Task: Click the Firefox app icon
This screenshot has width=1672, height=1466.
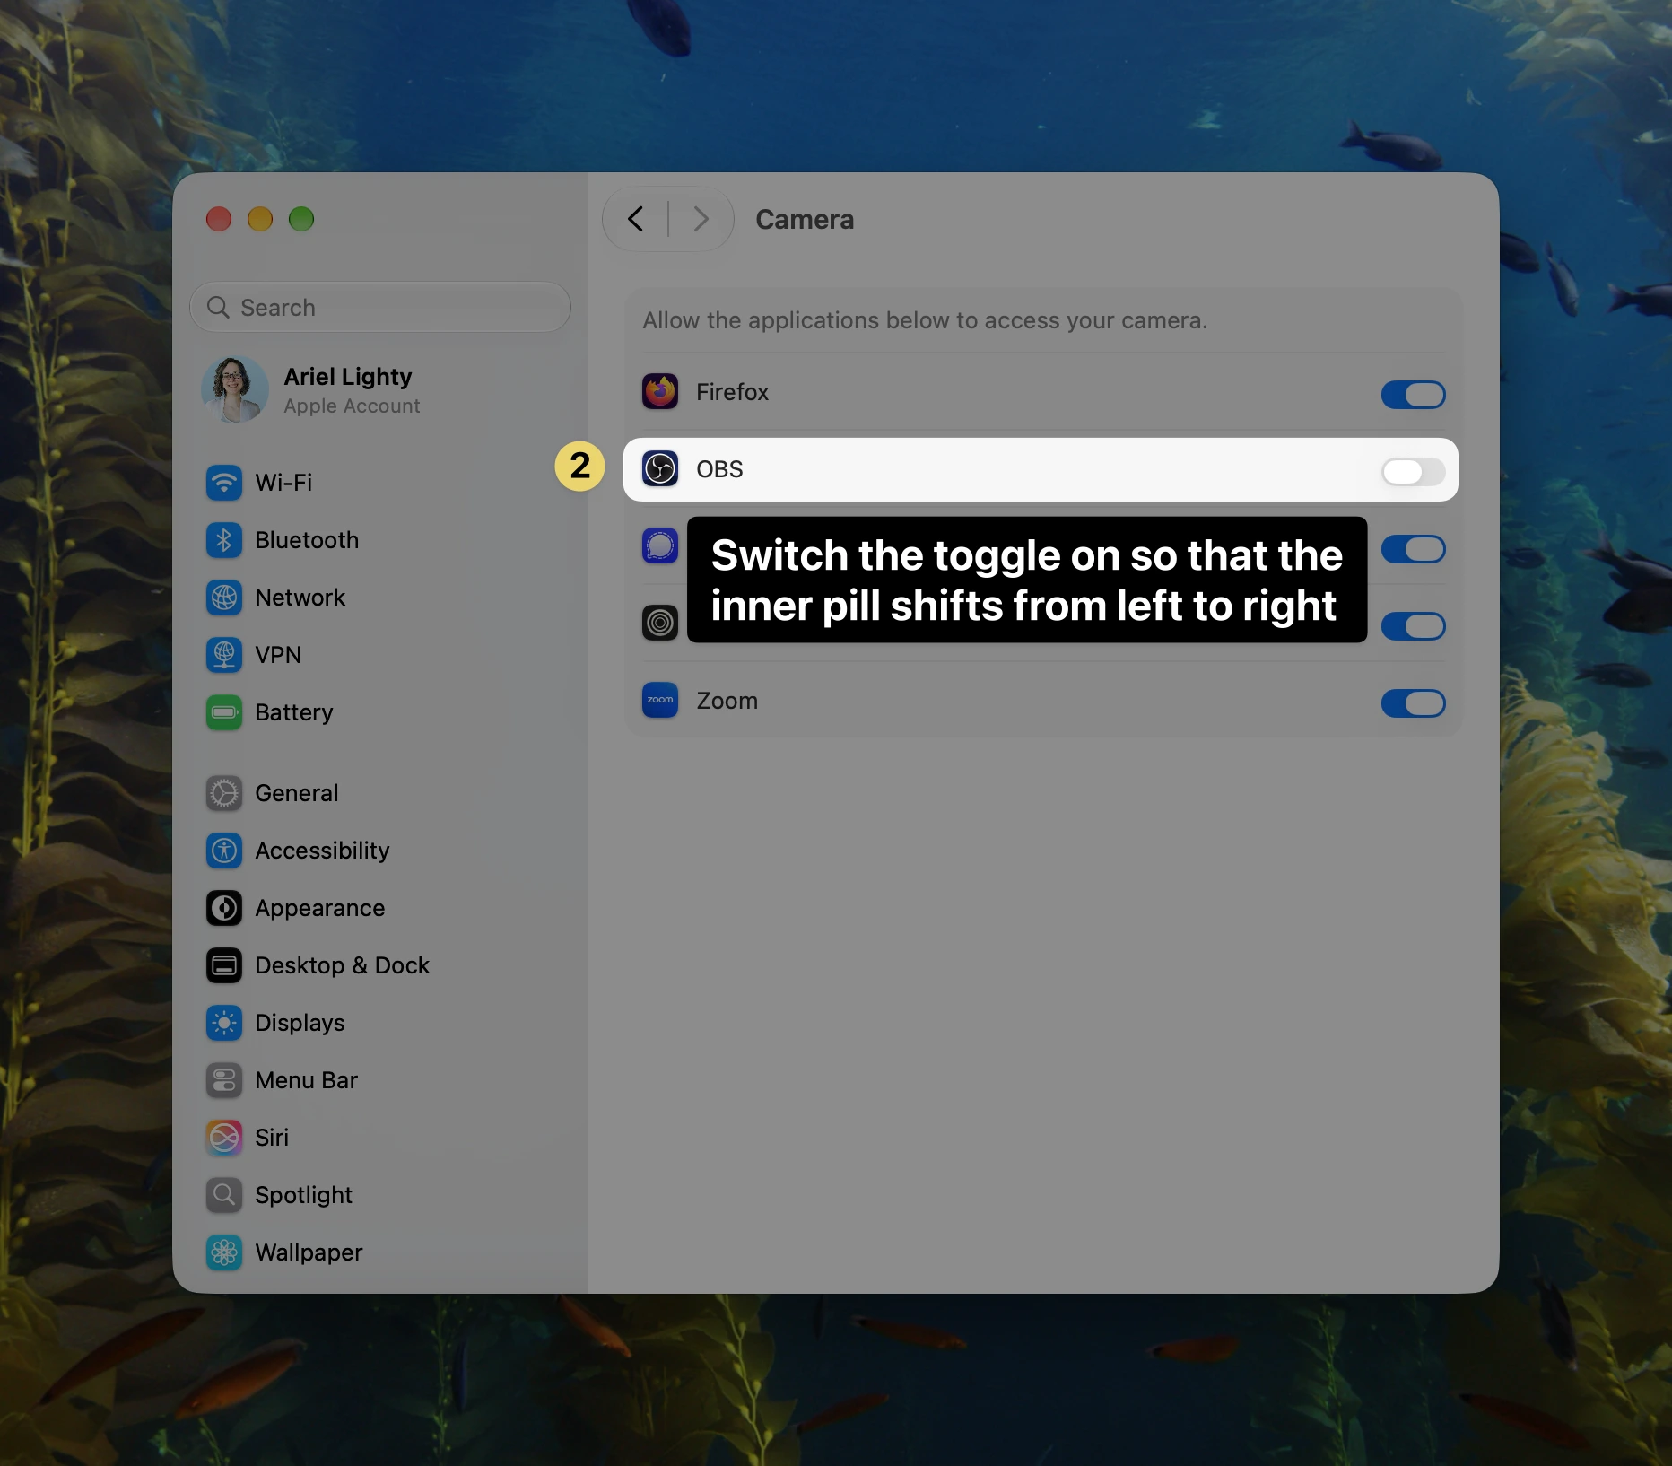Action: (660, 392)
